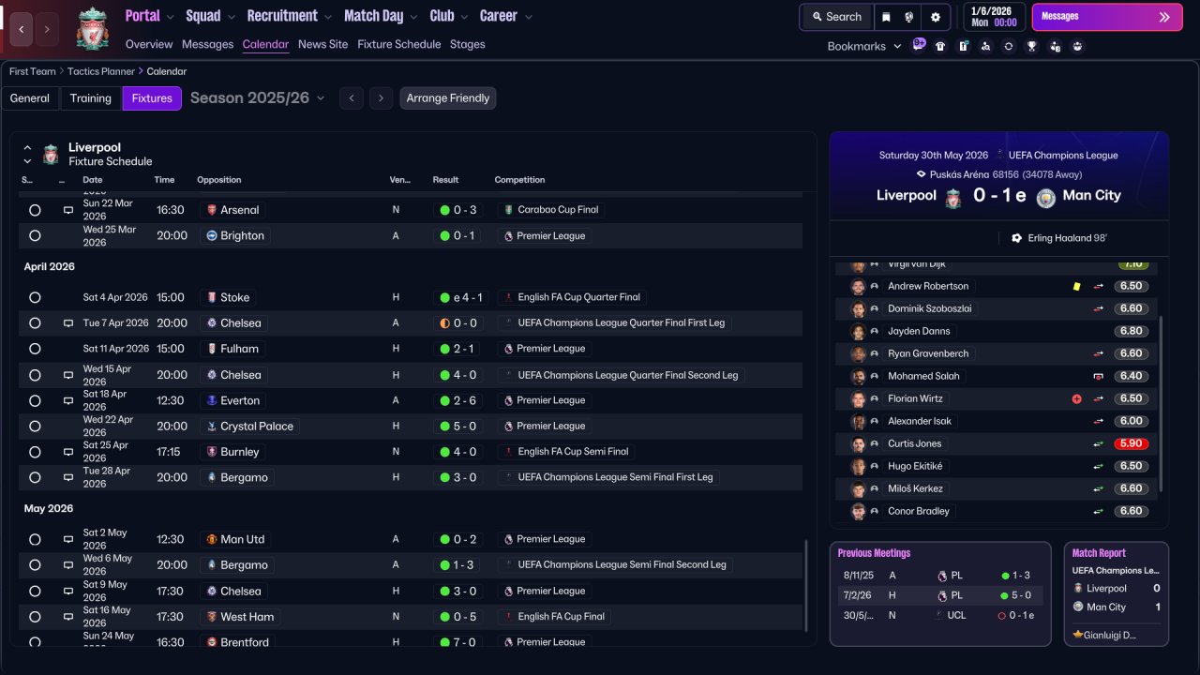Screen dimensions: 1200x675
Task: Open First Team breadcrumb link
Action: pos(33,71)
